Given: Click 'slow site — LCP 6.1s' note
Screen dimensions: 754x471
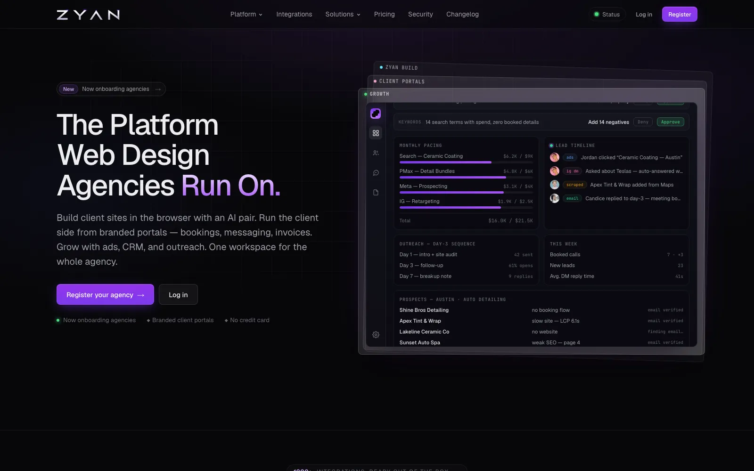Looking at the screenshot, I should 556,321.
